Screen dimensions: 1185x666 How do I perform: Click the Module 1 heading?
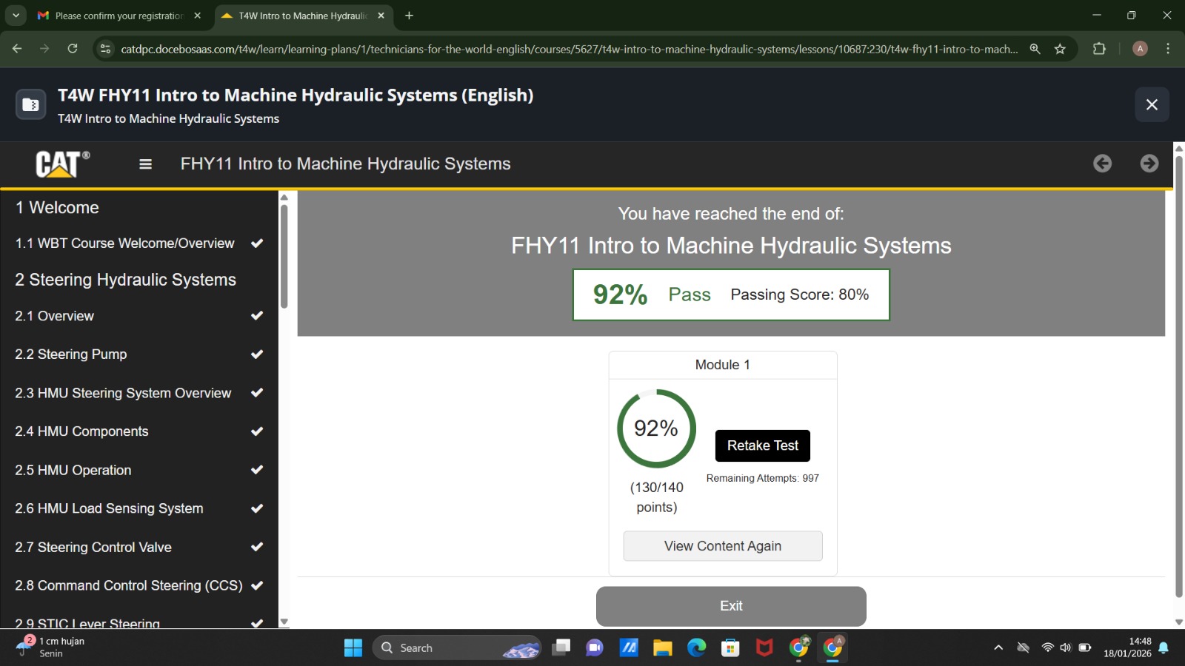coord(722,365)
